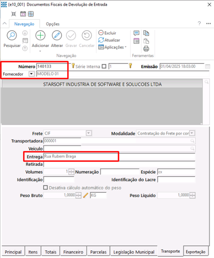Click the Pesquisar magnifier icon
This screenshot has height=258, width=214.
coord(12,35)
